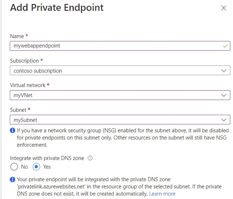
Task: Expand the Subnet dropdown arrow
Action: [x=224, y=120]
